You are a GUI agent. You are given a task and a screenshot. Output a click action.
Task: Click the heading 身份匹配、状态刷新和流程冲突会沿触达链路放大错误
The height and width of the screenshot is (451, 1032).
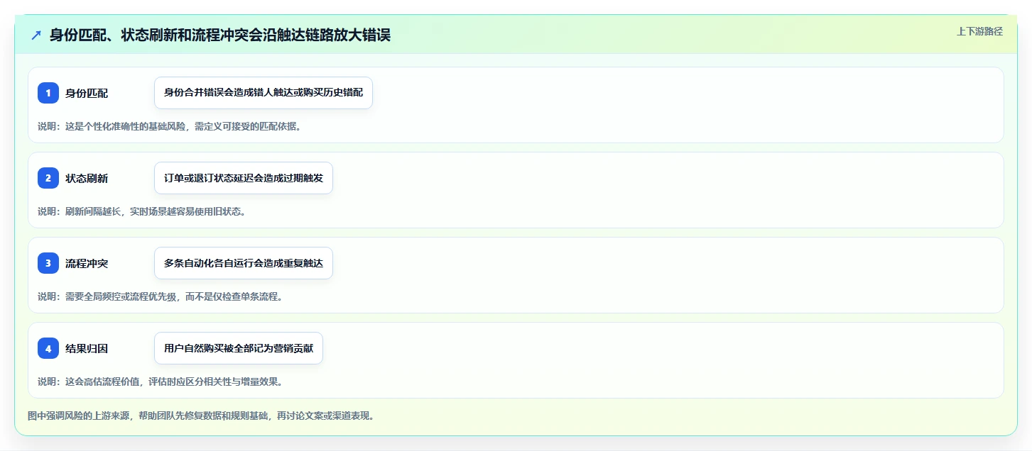click(220, 35)
